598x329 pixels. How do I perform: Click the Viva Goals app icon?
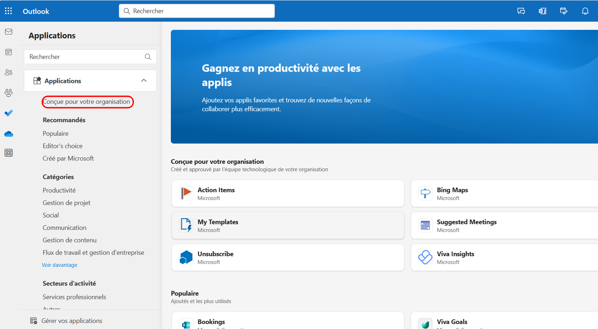pyautogui.click(x=425, y=324)
